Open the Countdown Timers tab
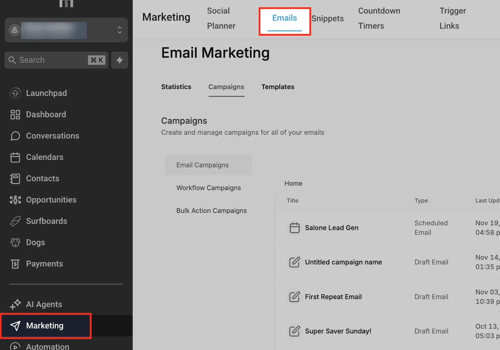This screenshot has width=500, height=350. pyautogui.click(x=379, y=18)
